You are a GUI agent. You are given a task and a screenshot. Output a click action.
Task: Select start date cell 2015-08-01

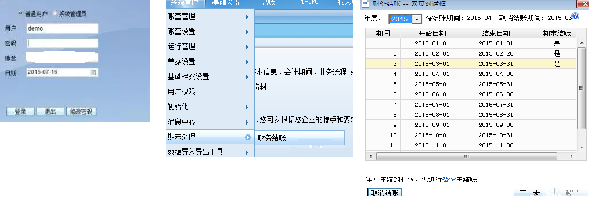click(x=432, y=115)
